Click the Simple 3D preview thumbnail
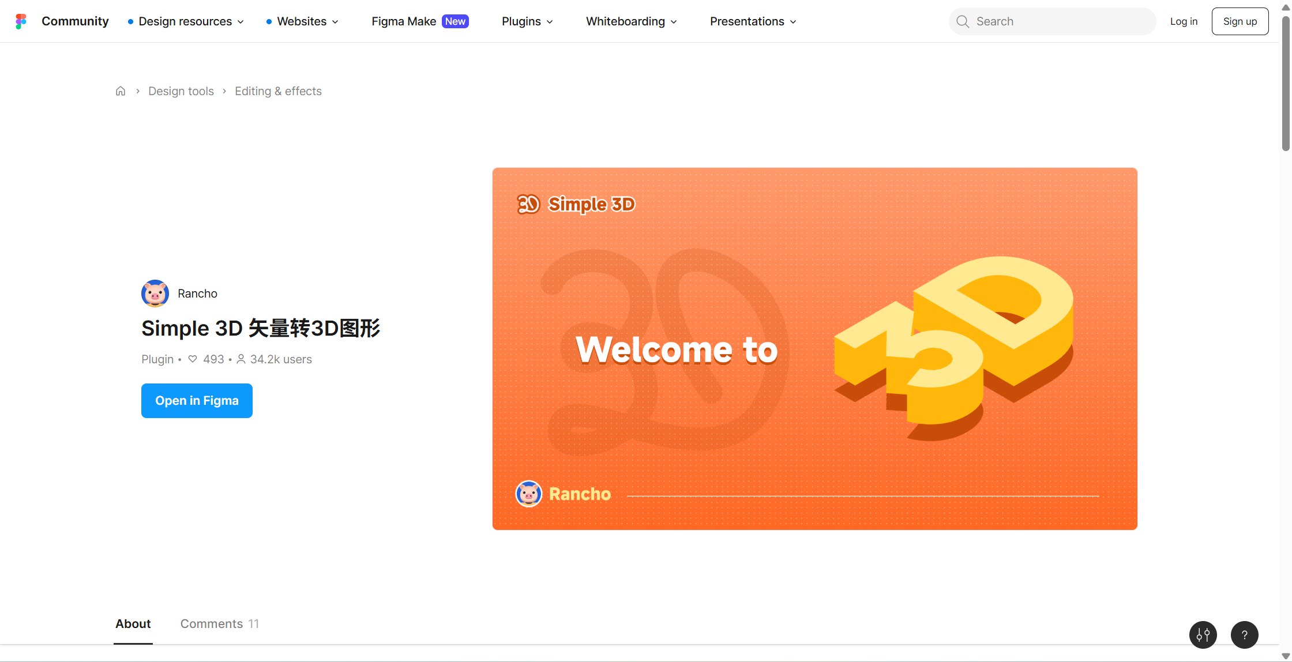Image resolution: width=1292 pixels, height=662 pixels. tap(814, 349)
